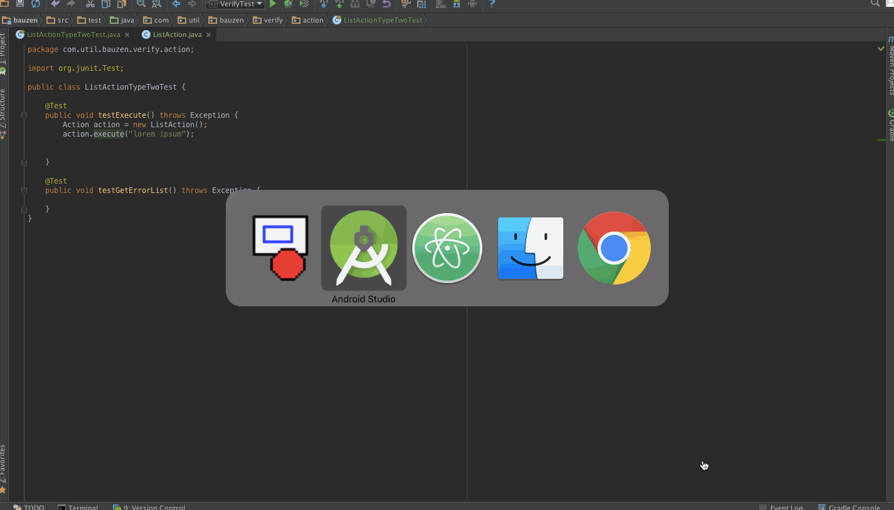Viewport: 894px width, 510px height.
Task: Collapse the testGetErrorList method fold marker
Action: click(24, 190)
